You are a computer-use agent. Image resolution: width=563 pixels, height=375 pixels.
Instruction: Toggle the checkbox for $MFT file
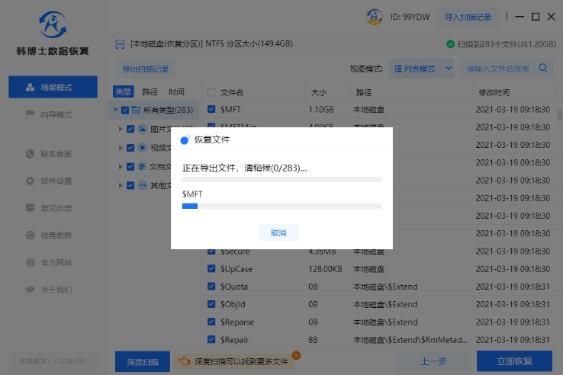[x=211, y=110]
